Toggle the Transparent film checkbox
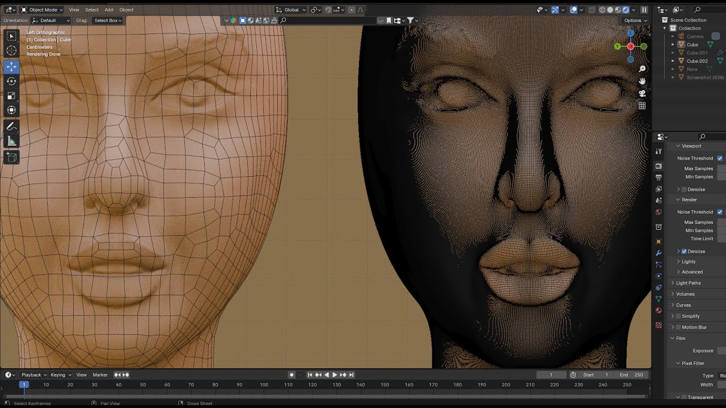Image resolution: width=726 pixels, height=408 pixels. [684, 397]
